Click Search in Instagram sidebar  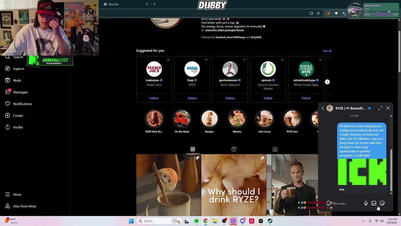(18, 57)
